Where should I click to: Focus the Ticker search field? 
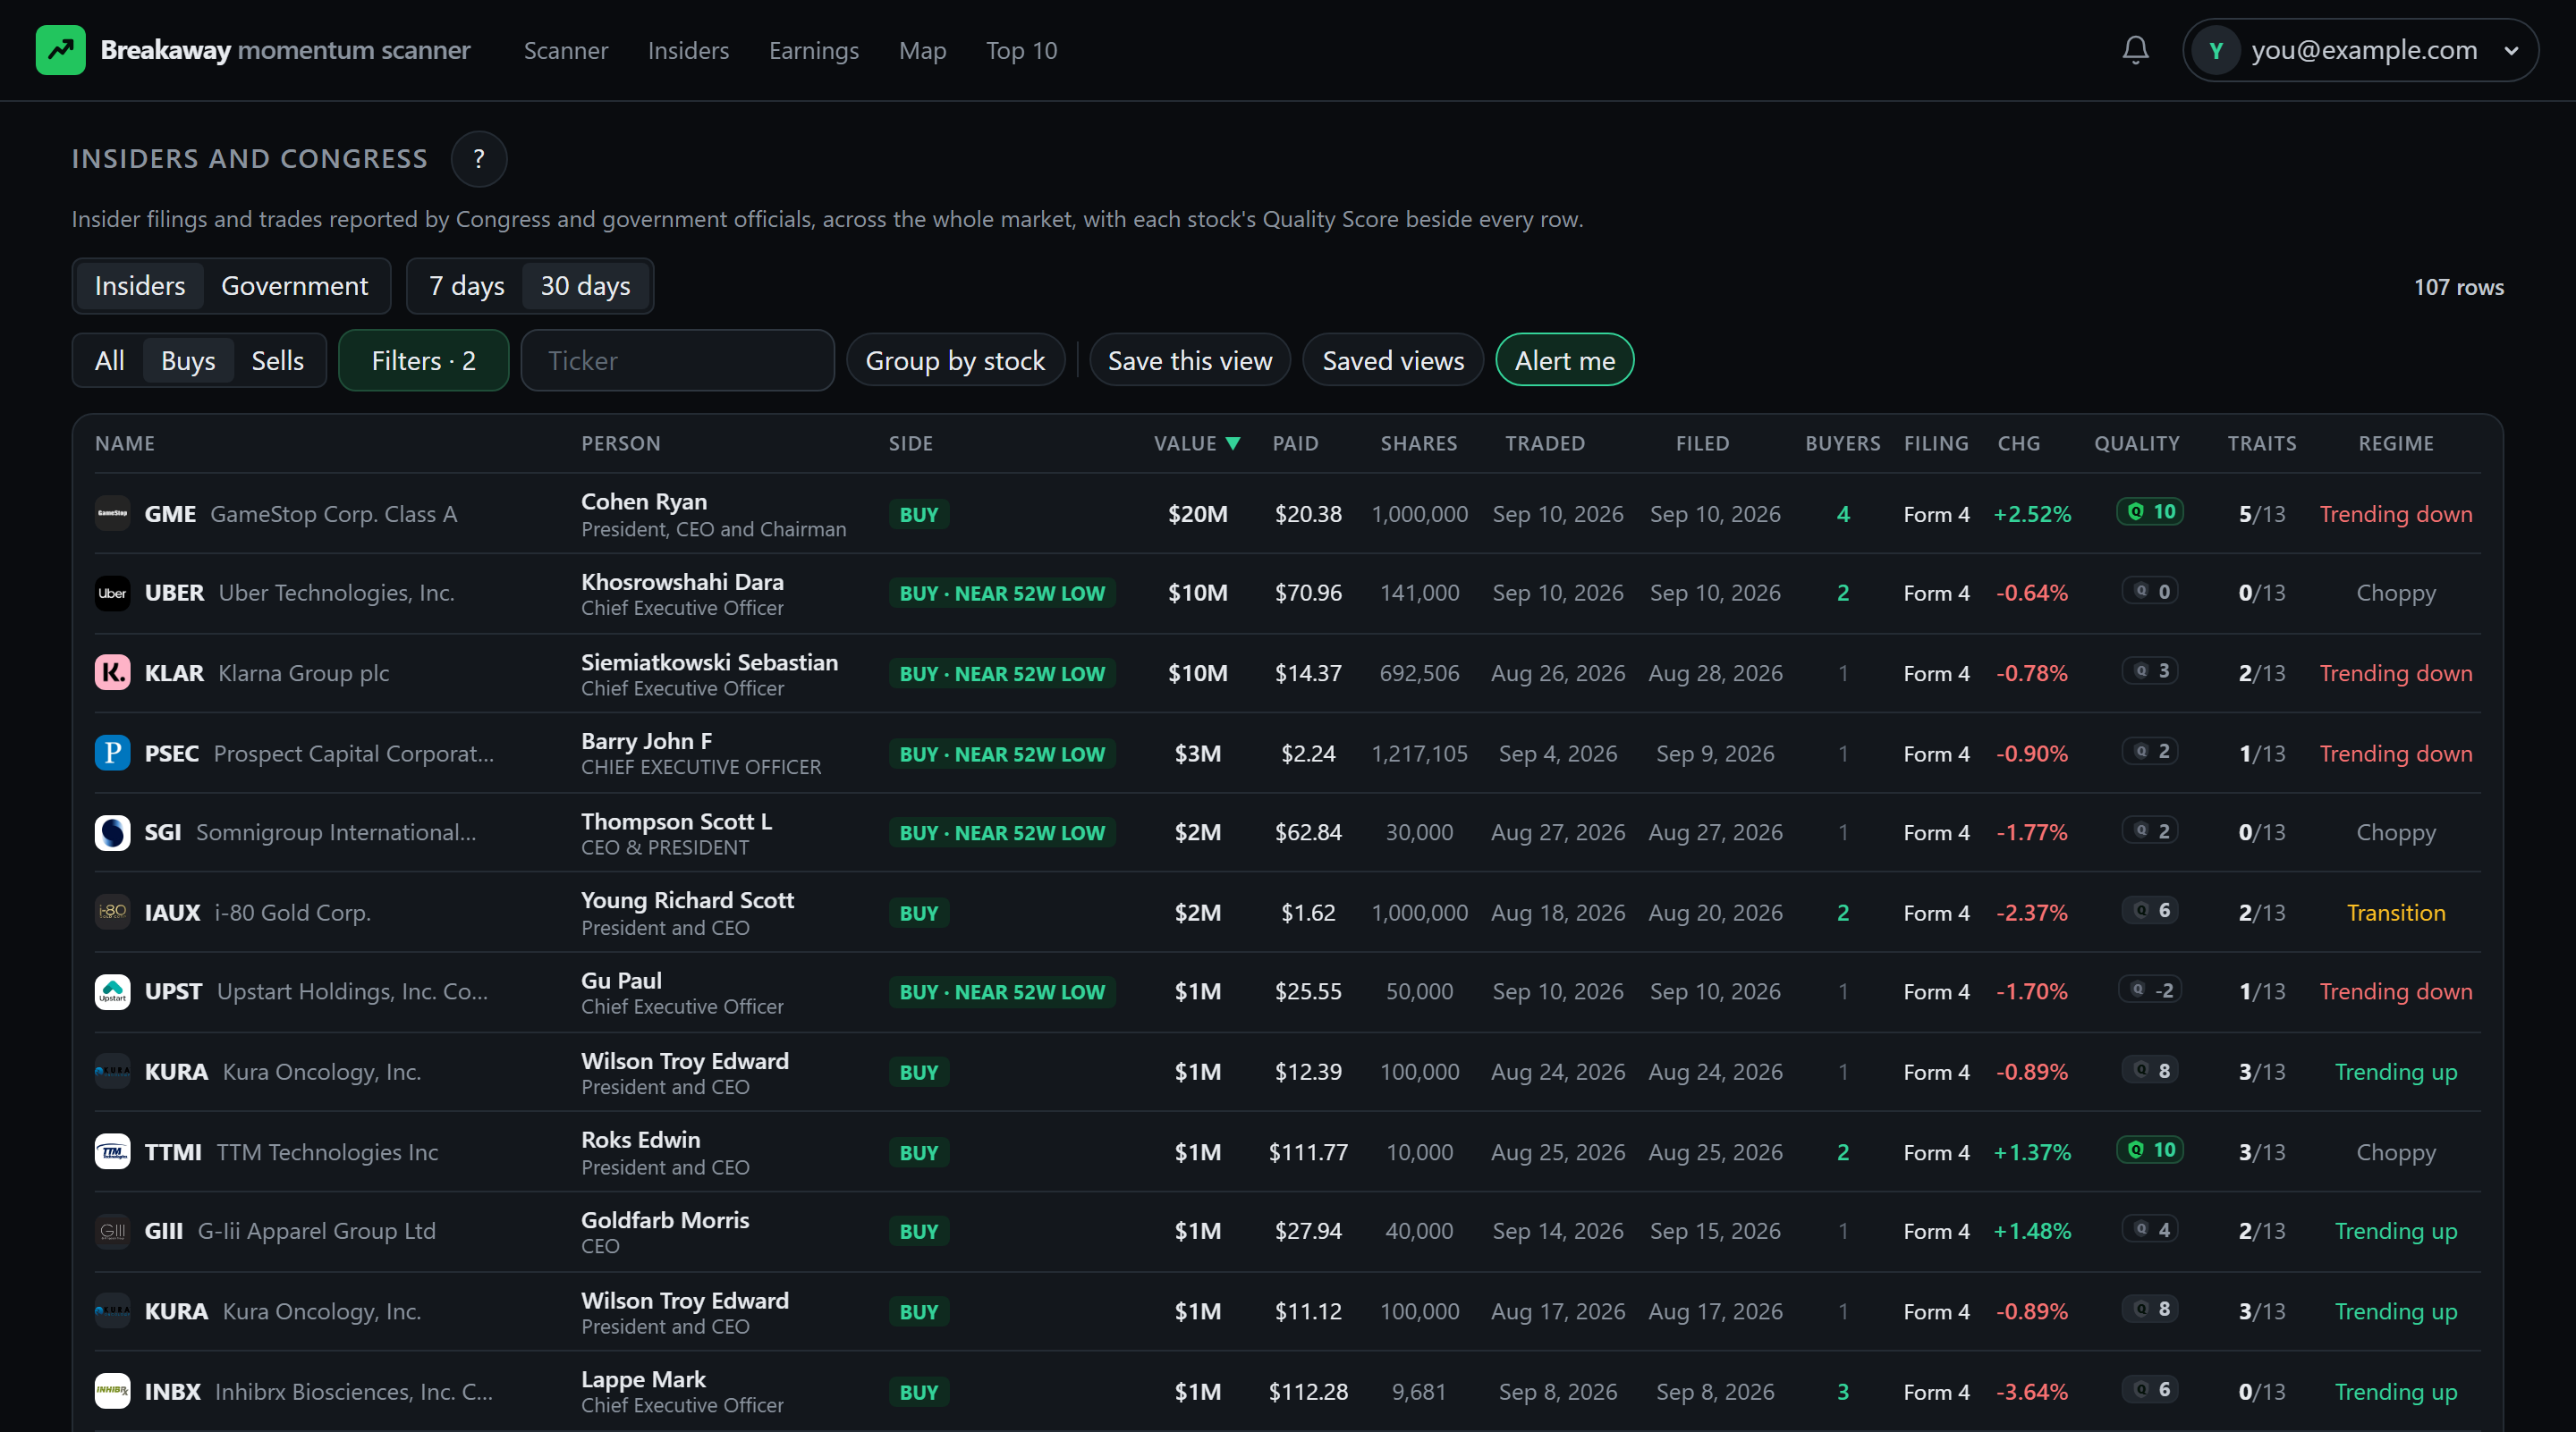(x=678, y=361)
